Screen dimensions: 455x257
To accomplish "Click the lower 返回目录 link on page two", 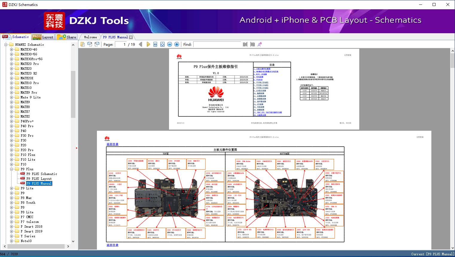I will (112, 245).
